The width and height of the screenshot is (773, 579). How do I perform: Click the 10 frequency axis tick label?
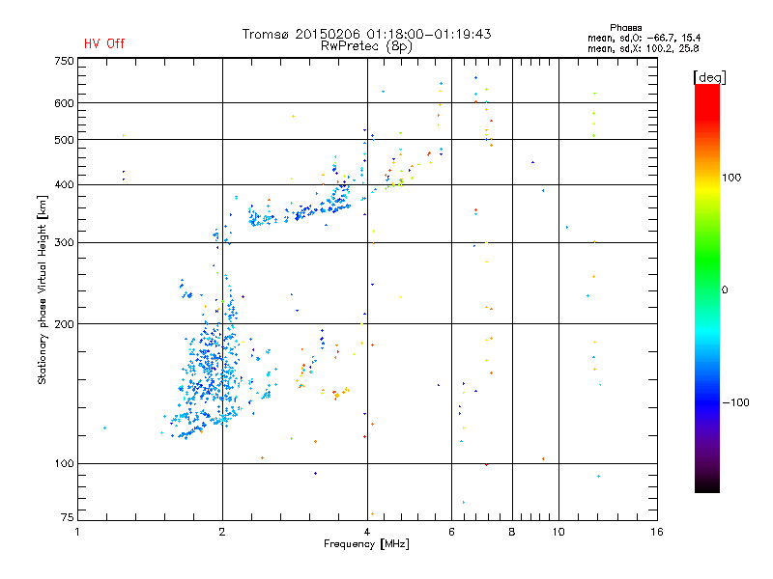point(558,532)
